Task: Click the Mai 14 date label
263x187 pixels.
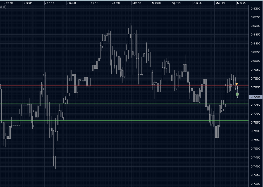Action: [x=220, y=3]
